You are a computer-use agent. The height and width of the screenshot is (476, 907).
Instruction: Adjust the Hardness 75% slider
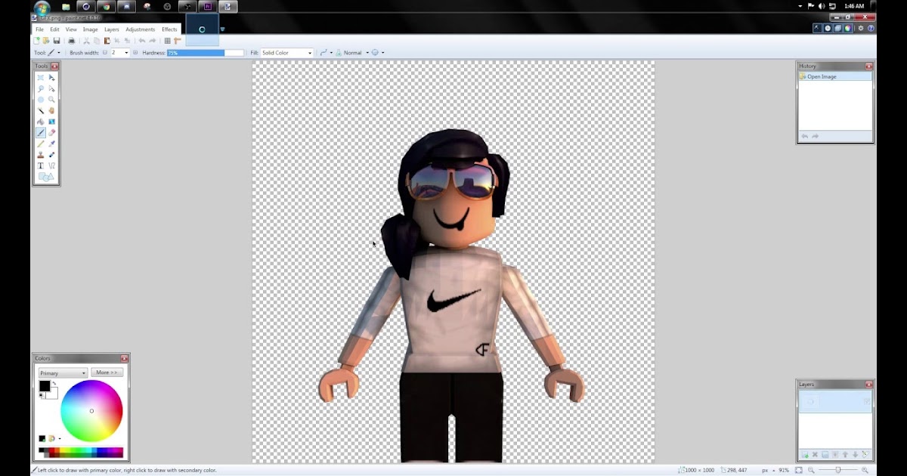pos(206,53)
